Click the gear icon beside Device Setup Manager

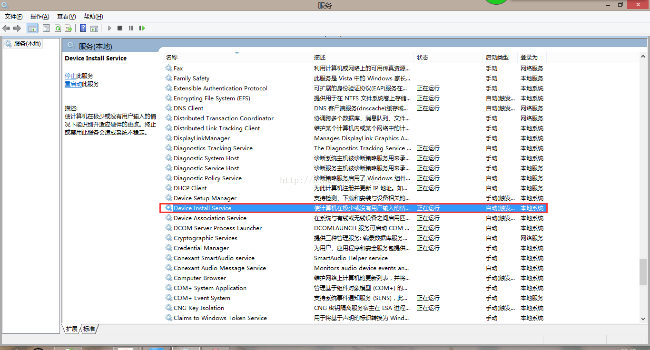tap(169, 198)
